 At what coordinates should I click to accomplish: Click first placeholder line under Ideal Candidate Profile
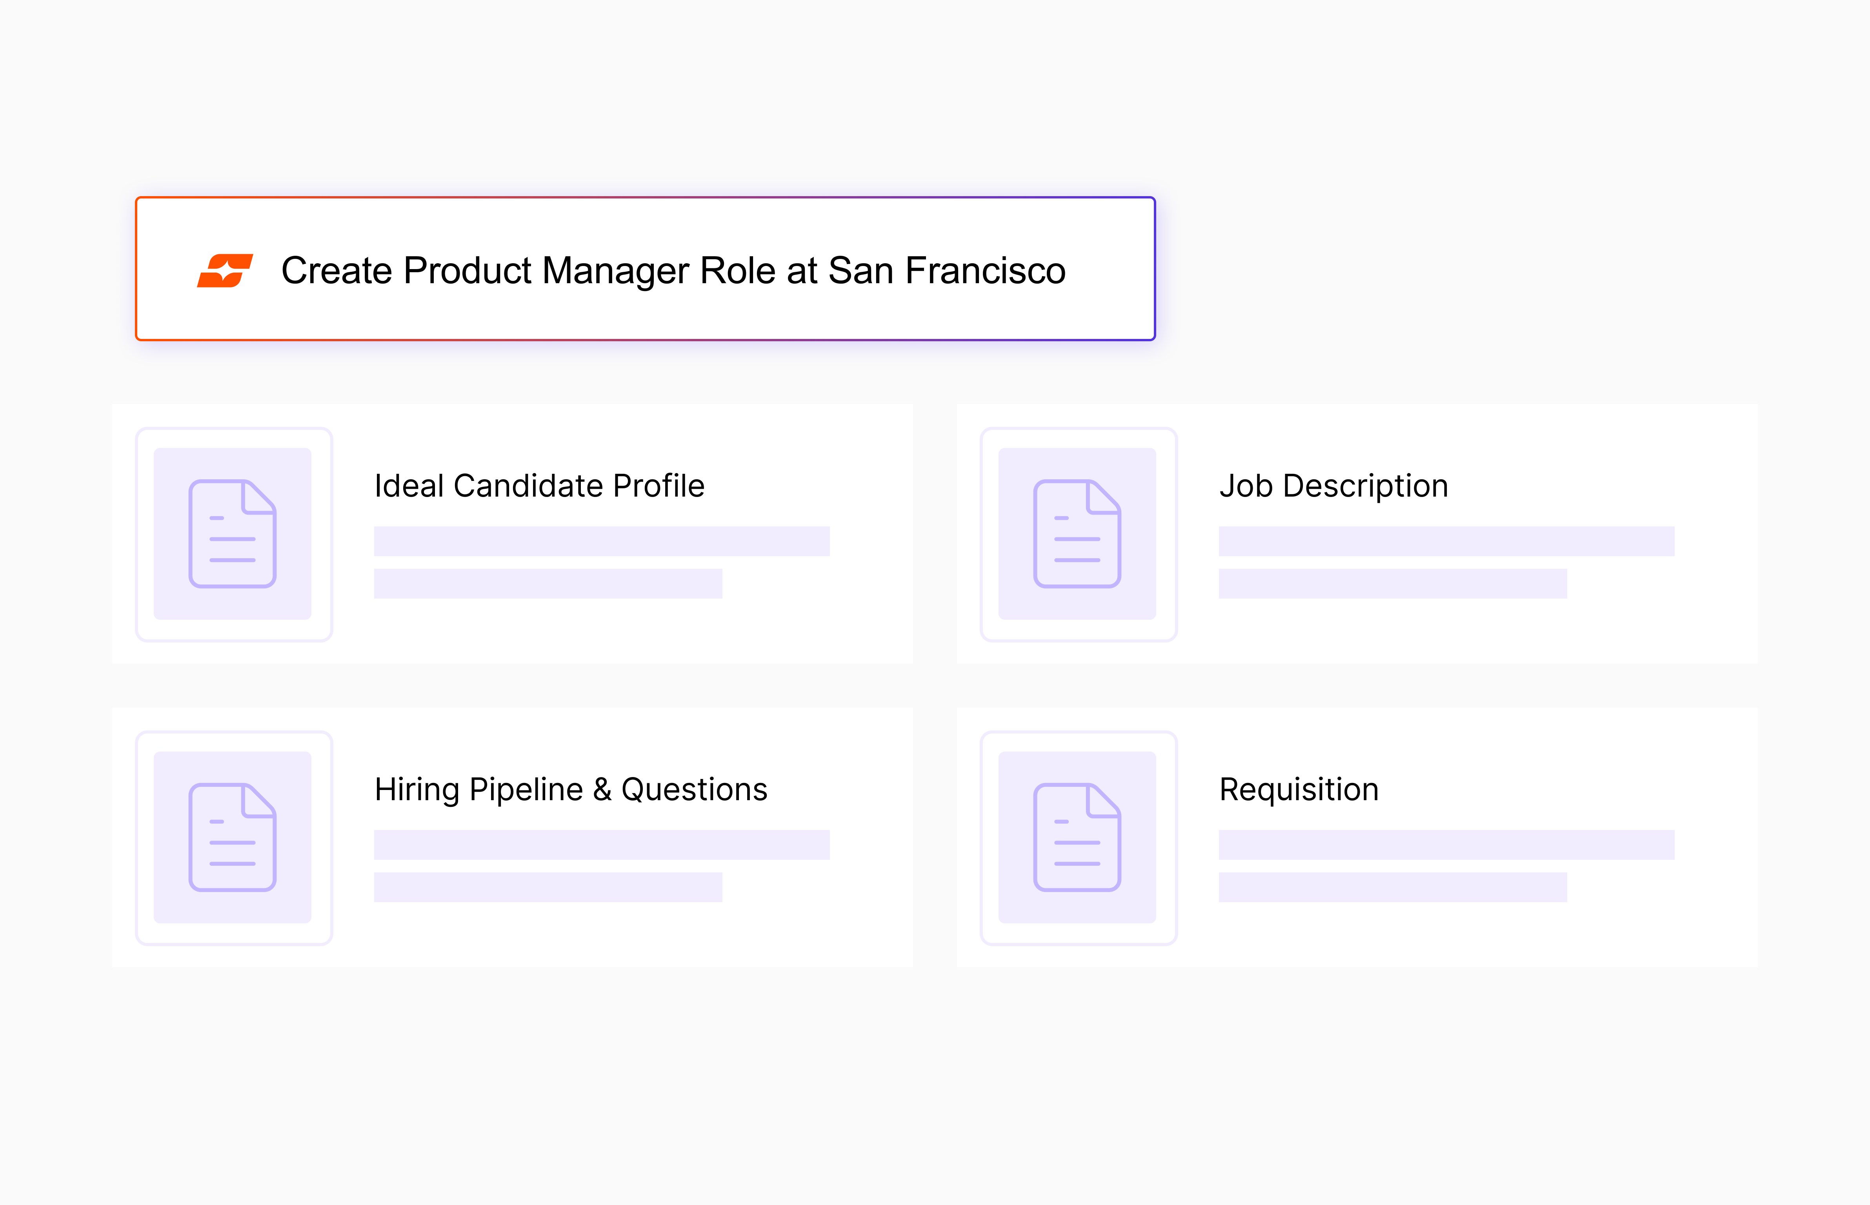[x=601, y=541]
